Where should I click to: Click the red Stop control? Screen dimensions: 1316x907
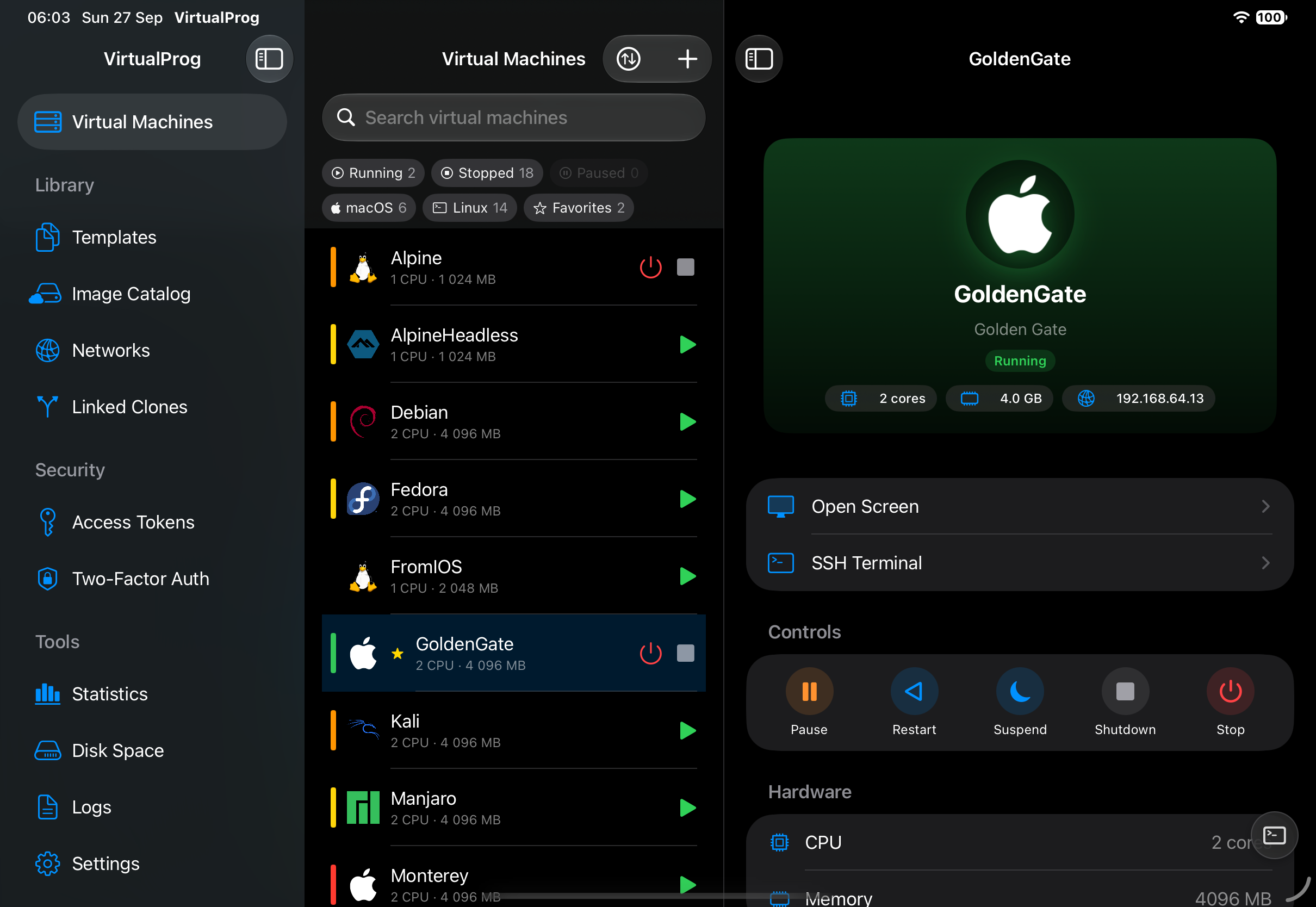pyautogui.click(x=1230, y=692)
